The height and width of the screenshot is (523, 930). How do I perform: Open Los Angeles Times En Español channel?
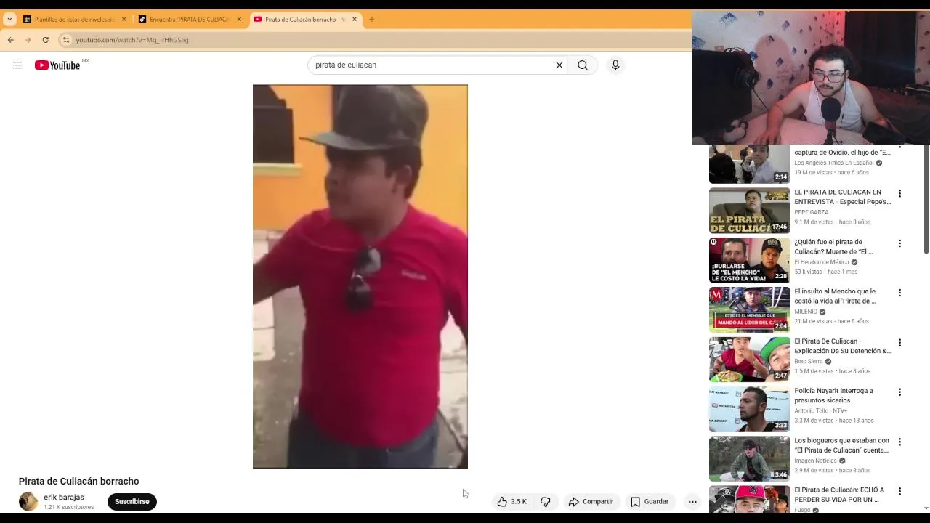pyautogui.click(x=834, y=163)
